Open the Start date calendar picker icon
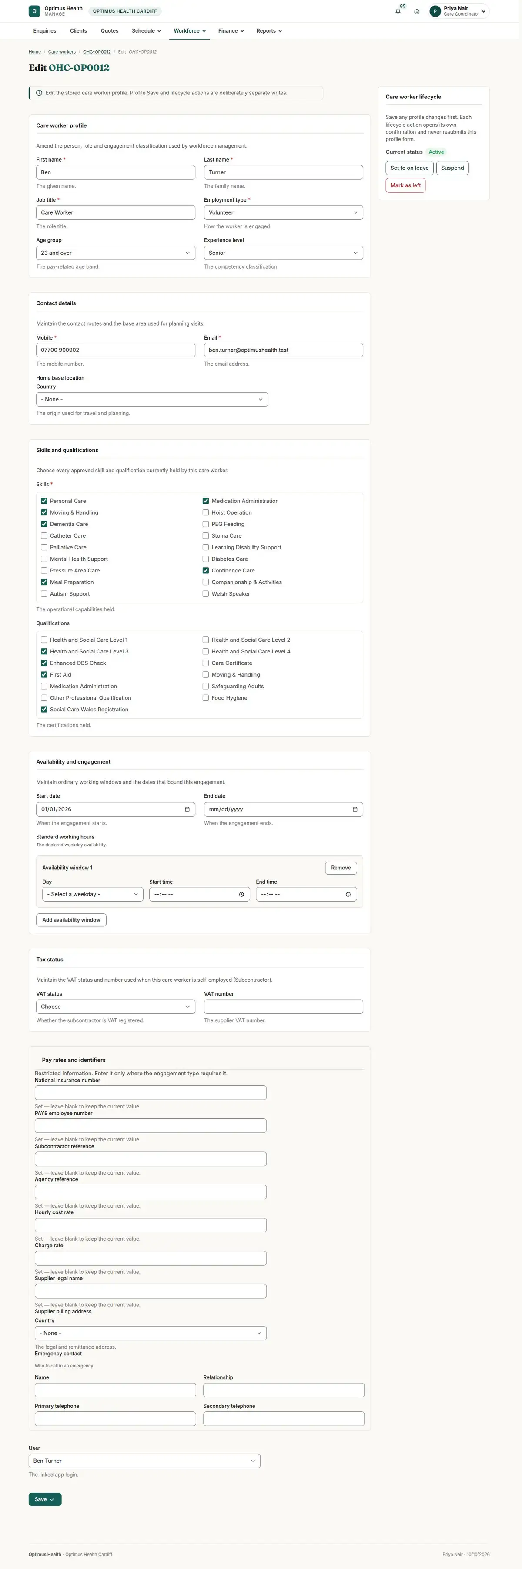 tap(187, 809)
